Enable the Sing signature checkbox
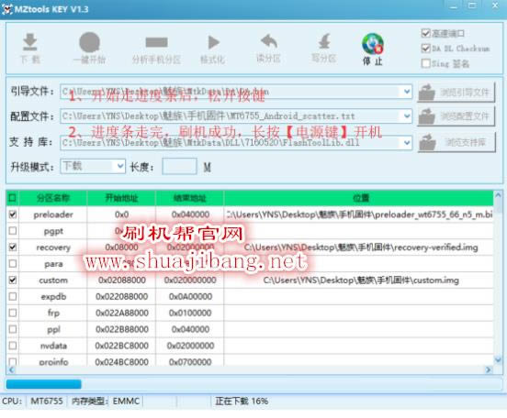This screenshot has width=507, height=418. pos(426,63)
